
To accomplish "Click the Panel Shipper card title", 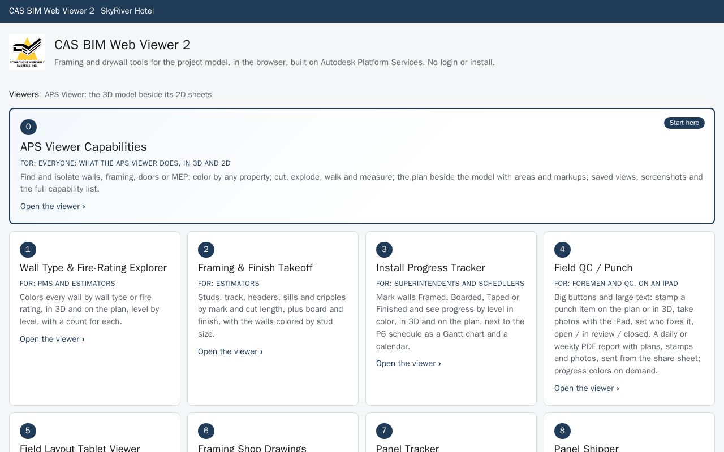I will point(586,448).
